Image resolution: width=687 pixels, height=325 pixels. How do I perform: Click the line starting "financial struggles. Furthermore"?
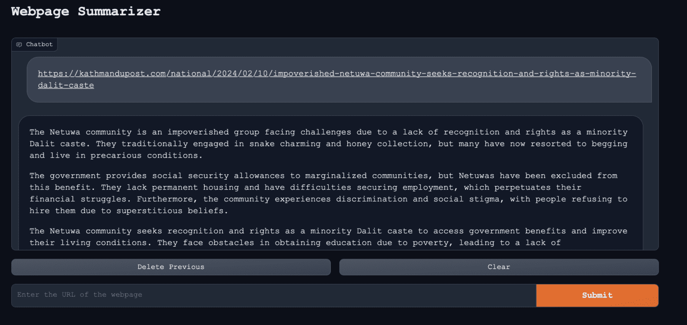tap(328, 199)
